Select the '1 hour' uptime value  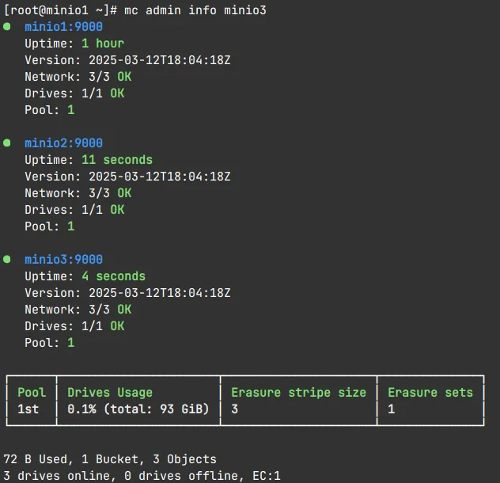(x=103, y=44)
